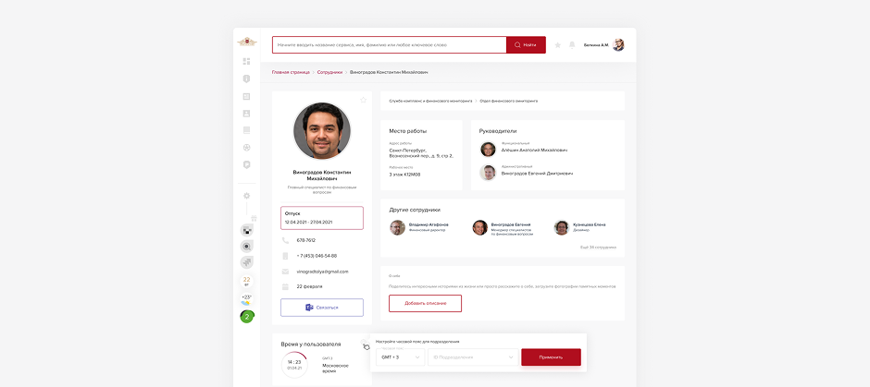Click the envelope icon beside the email
The image size is (870, 387).
click(285, 272)
